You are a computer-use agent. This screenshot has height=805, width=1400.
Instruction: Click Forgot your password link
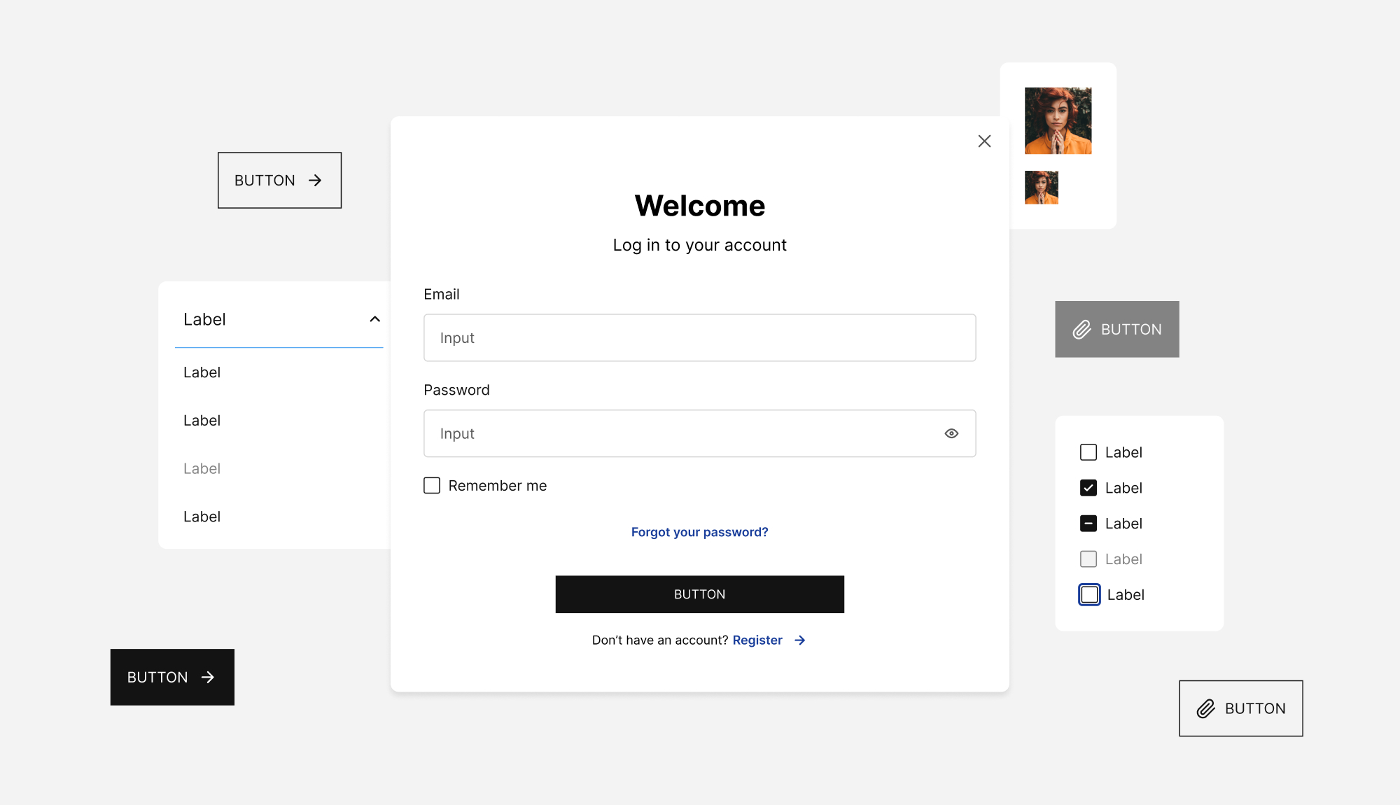pos(699,532)
